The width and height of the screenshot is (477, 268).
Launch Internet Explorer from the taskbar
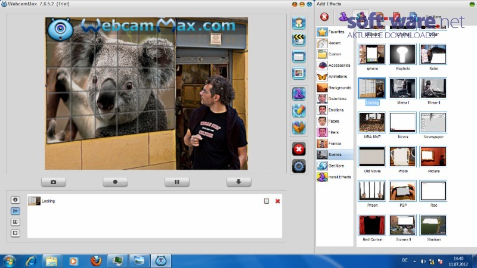[x=31, y=261]
